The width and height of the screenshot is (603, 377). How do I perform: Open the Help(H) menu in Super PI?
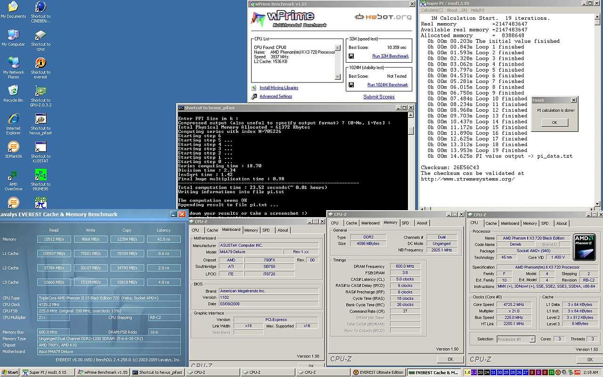tap(478, 10)
